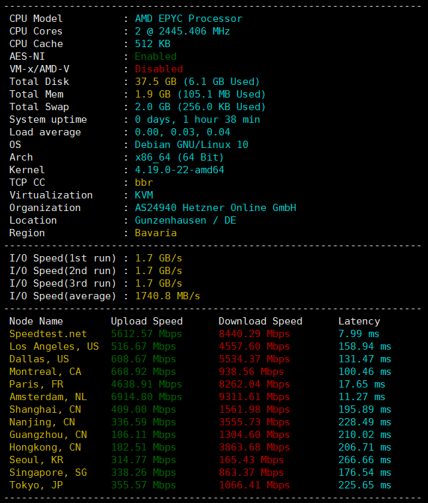Click the I/O average speed 1740.8 MB/s
Image resolution: width=428 pixels, height=503 pixels.
(167, 296)
